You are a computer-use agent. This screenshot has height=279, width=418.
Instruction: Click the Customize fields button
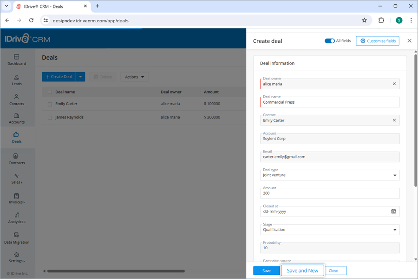pos(377,40)
